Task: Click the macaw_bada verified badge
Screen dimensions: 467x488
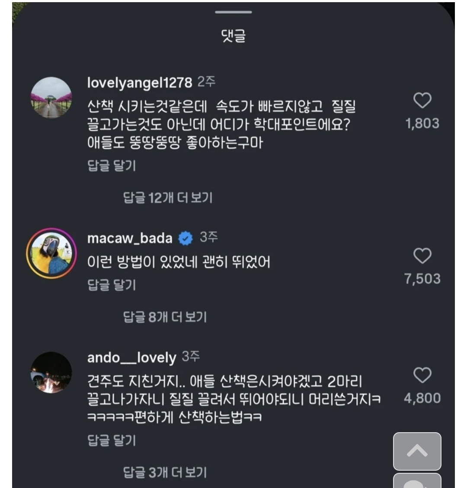Action: [186, 238]
